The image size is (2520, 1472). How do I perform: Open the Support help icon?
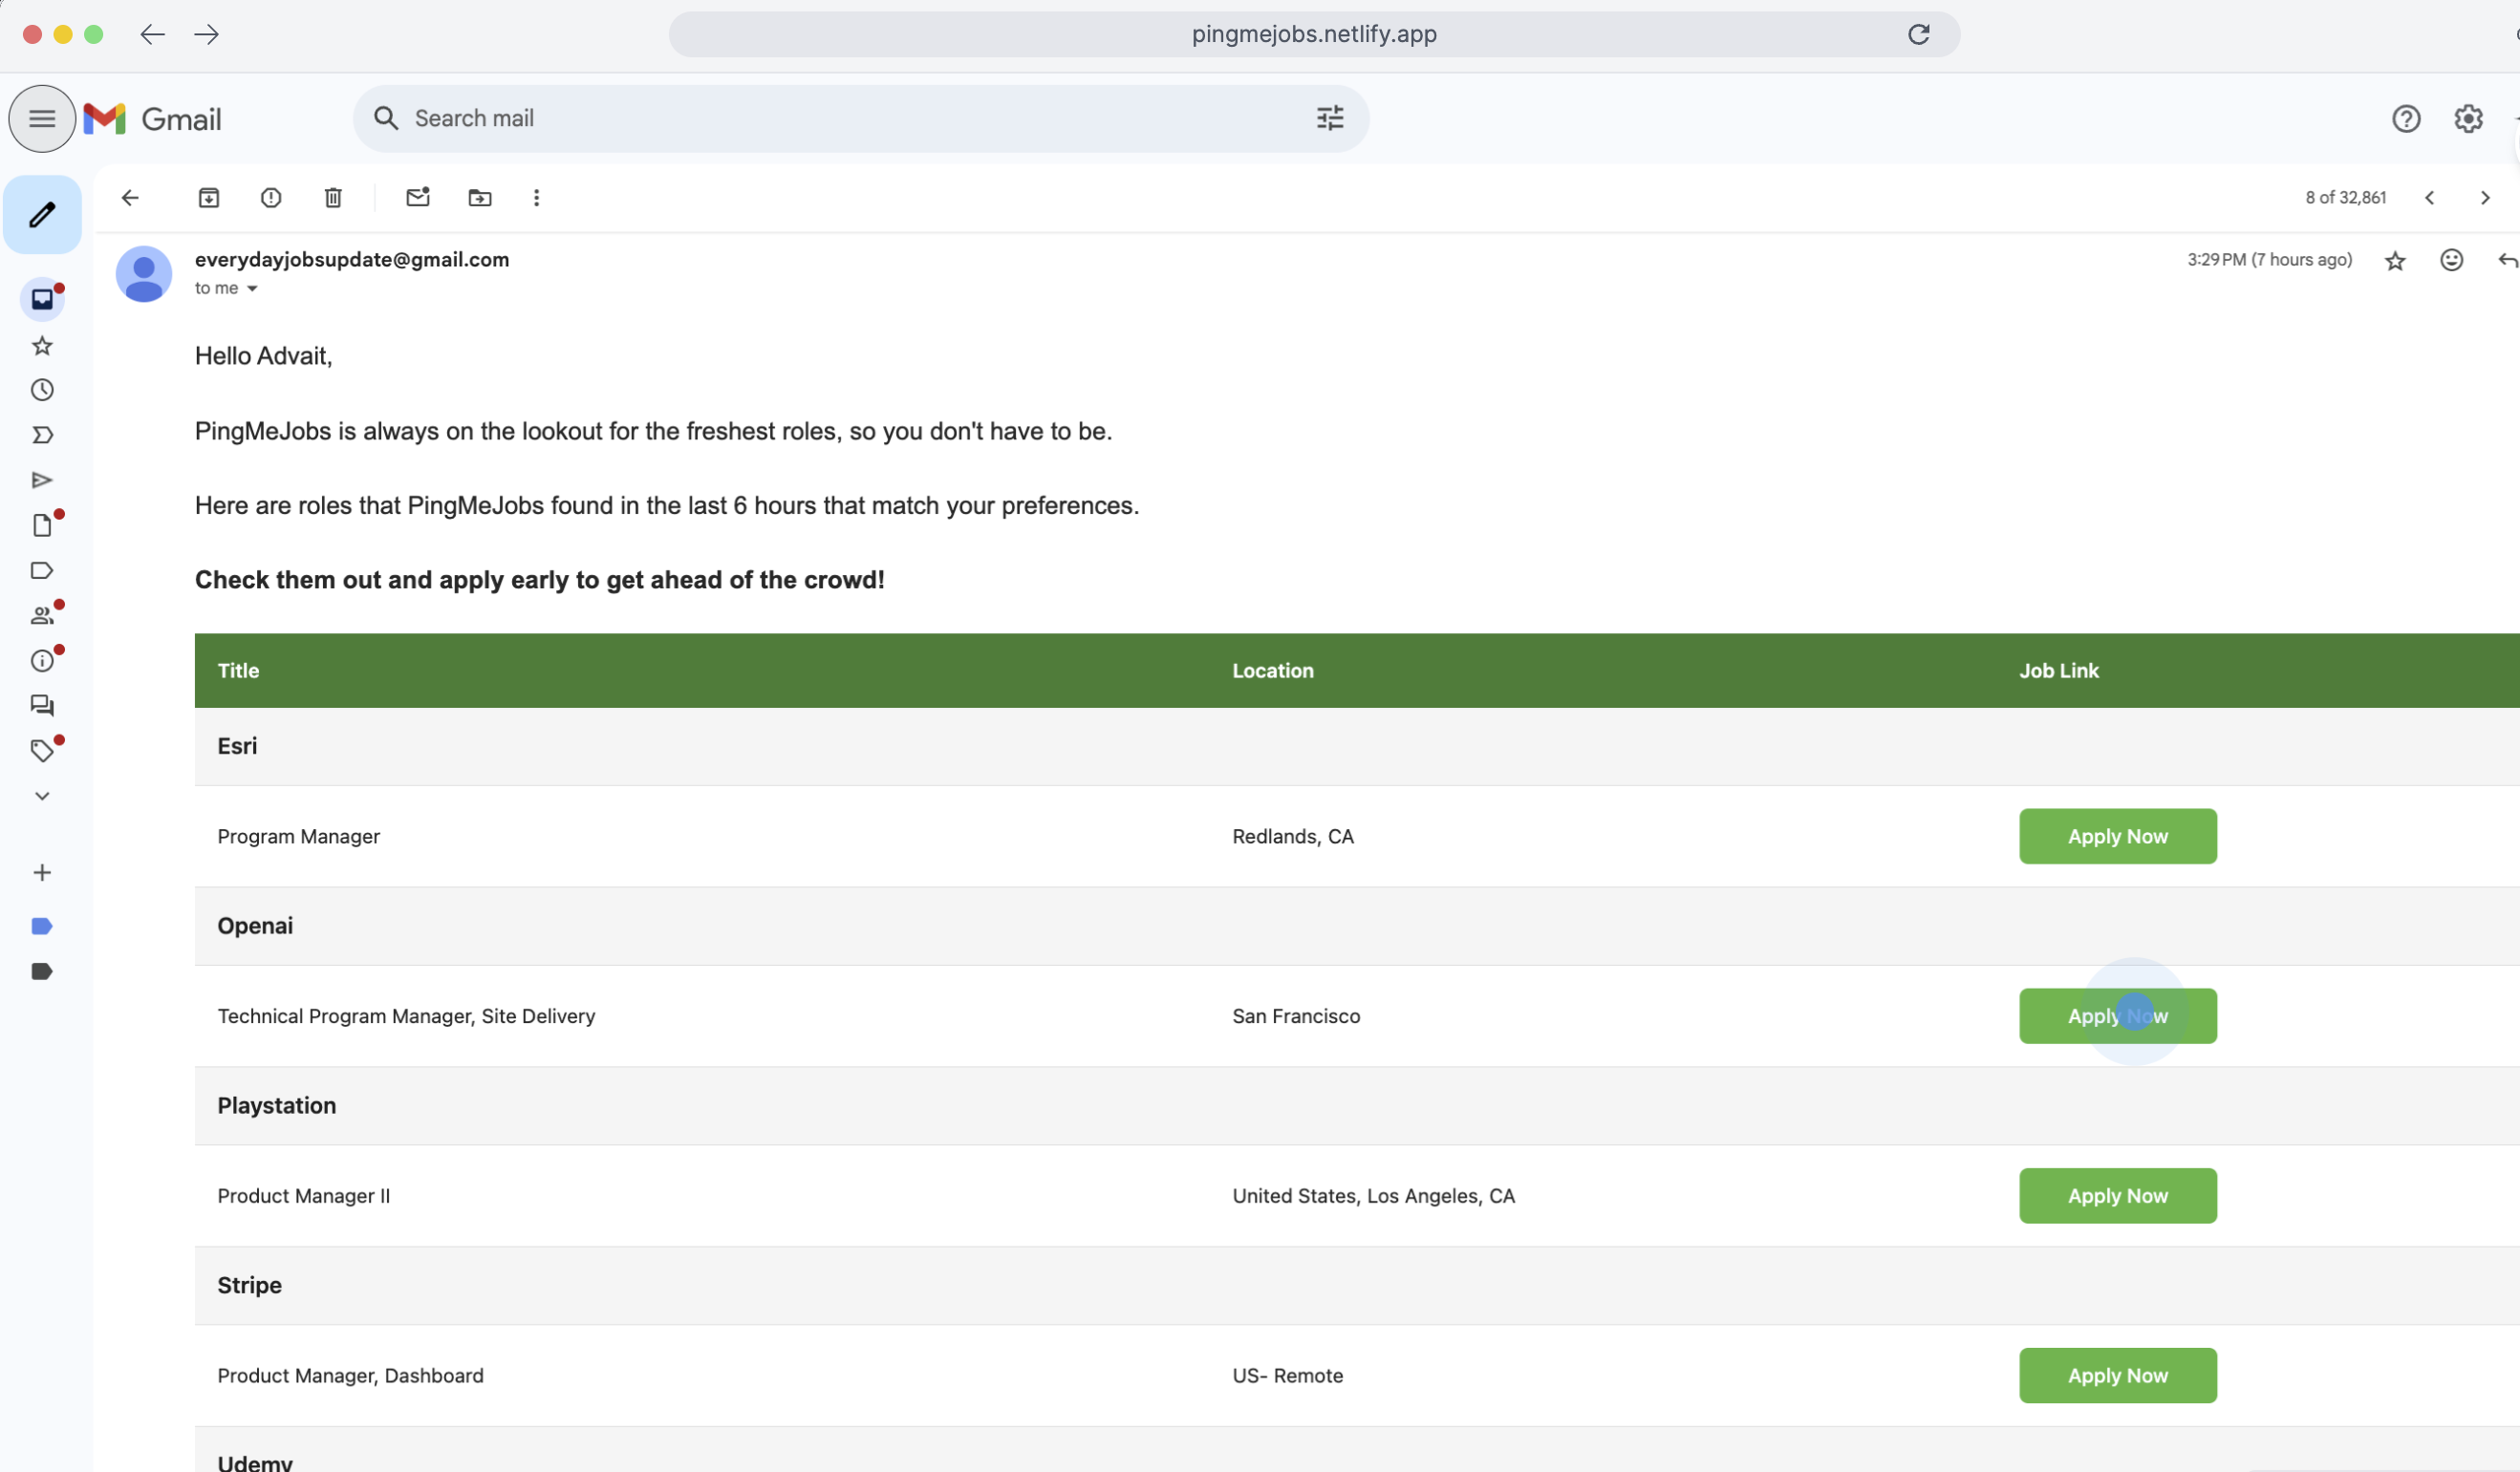pyautogui.click(x=2405, y=118)
